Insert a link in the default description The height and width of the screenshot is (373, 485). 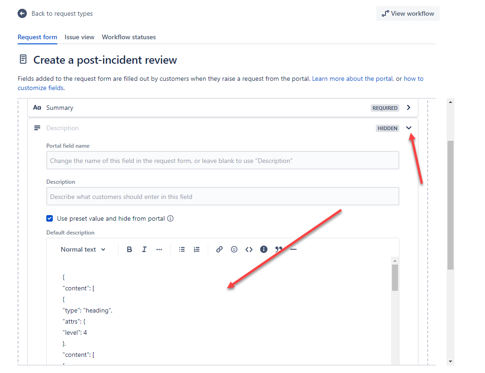point(219,249)
